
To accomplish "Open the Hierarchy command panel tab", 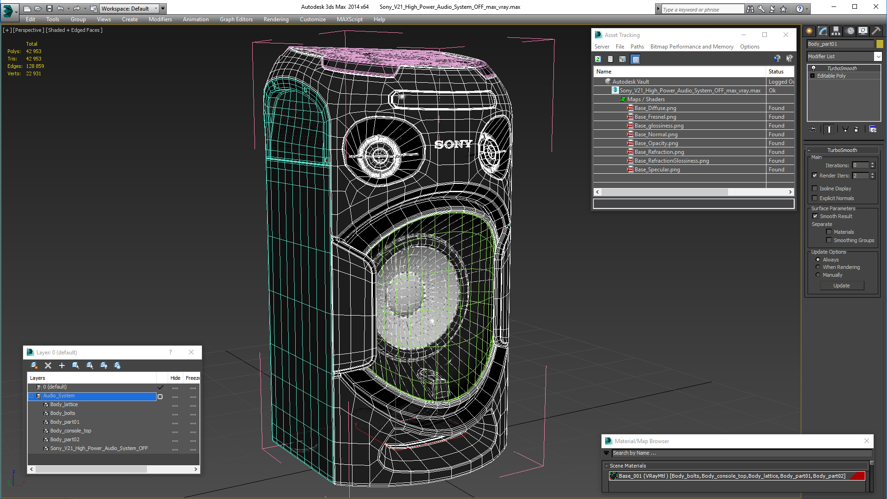I will pos(836,31).
